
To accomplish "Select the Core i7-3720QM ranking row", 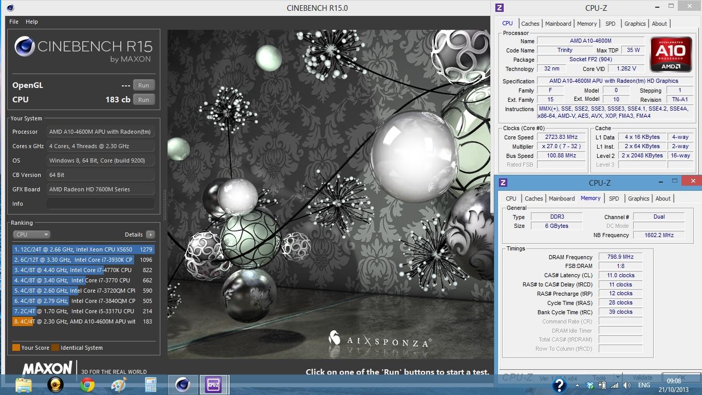I will [83, 291].
